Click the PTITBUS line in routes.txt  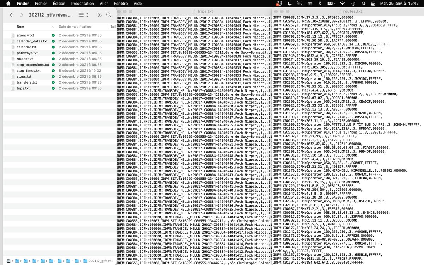point(348,124)
